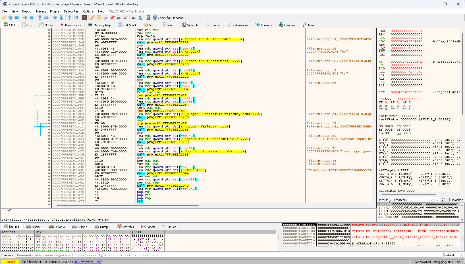Open the Debug menu

tap(27, 11)
